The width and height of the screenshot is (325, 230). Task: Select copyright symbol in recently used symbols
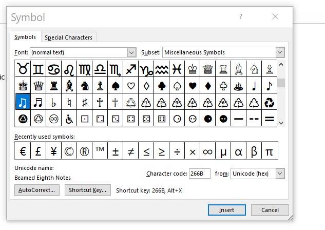tap(69, 151)
